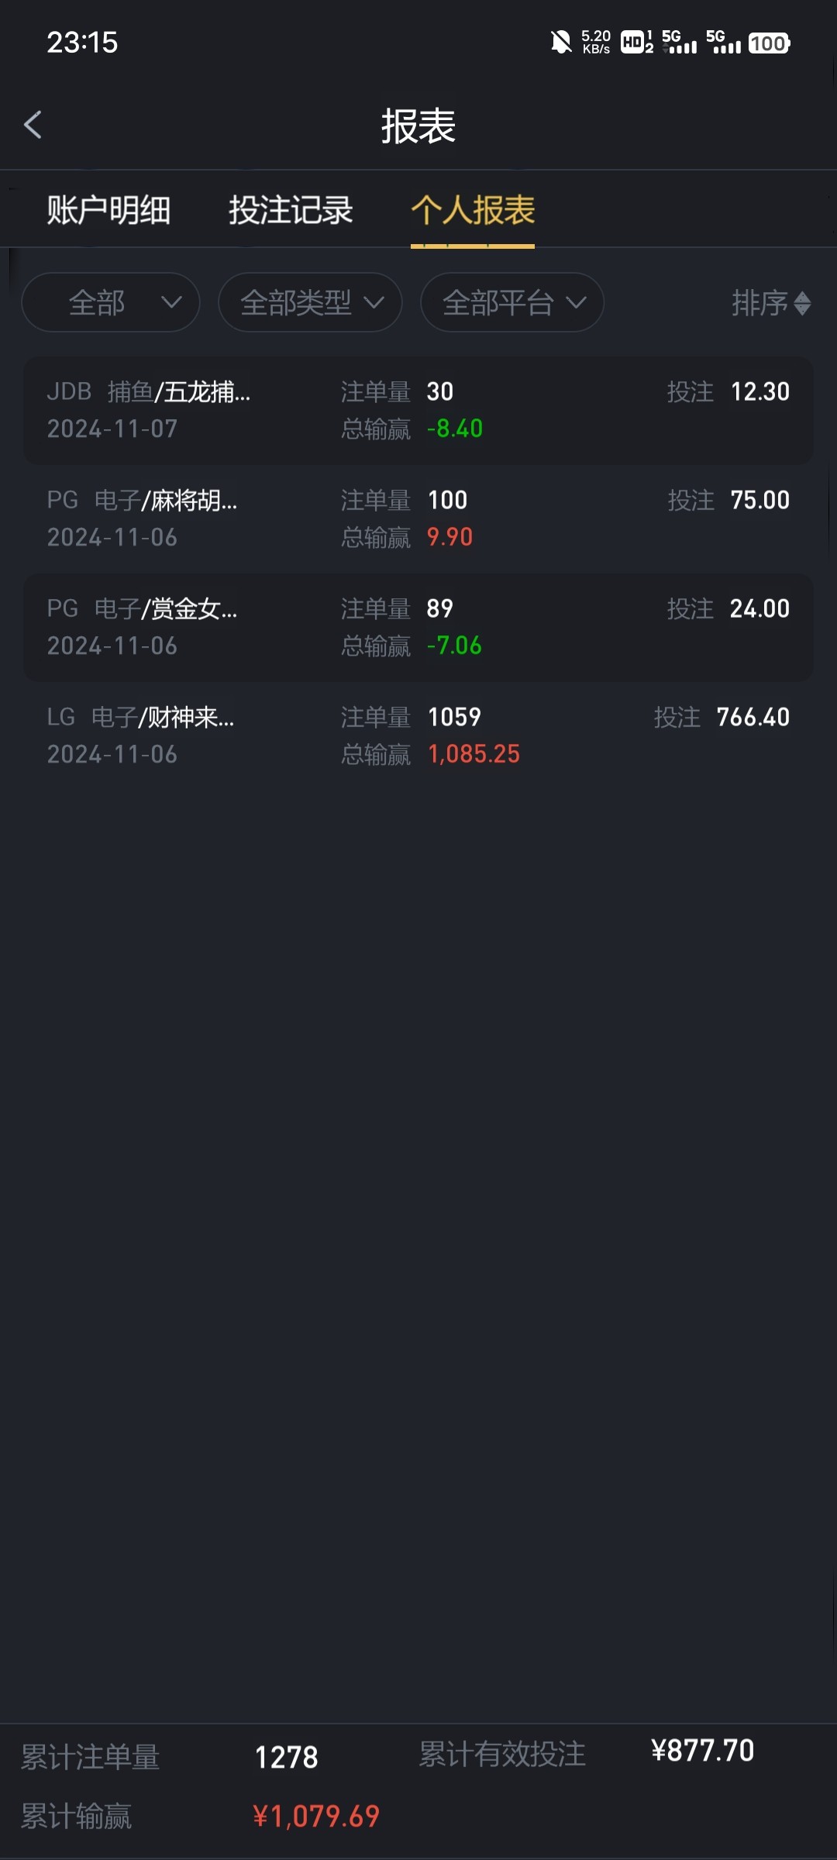Tap the battery level indicator
837x1860 pixels.
tap(768, 43)
